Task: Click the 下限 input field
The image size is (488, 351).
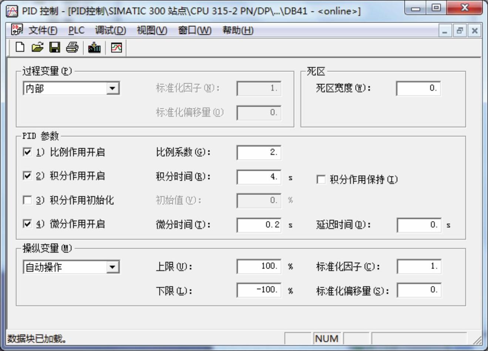Action: tap(259, 290)
